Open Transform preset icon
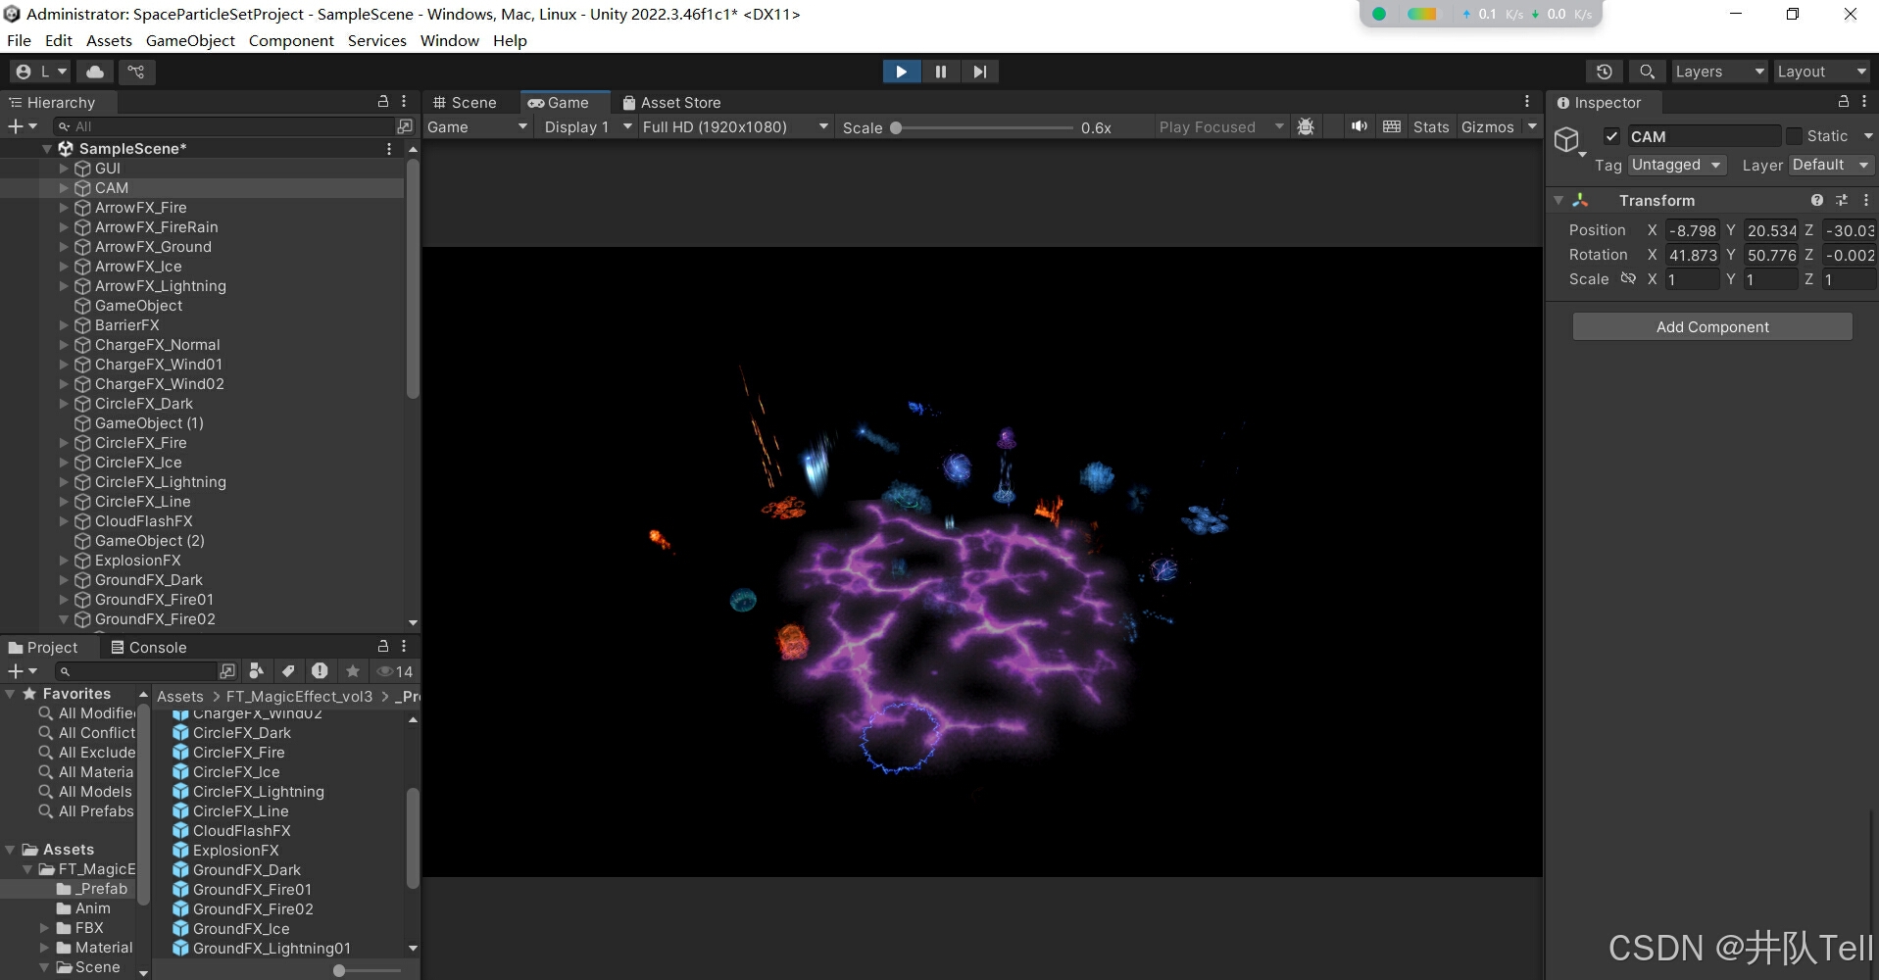Viewport: 1879px width, 980px height. click(x=1842, y=200)
